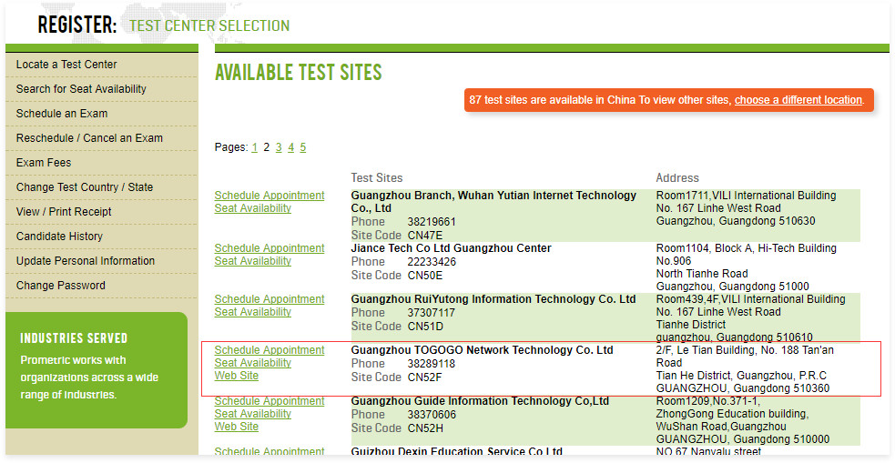Schedule Appointment for Wuhan Yutian Guangzhou Branch

[x=270, y=195]
